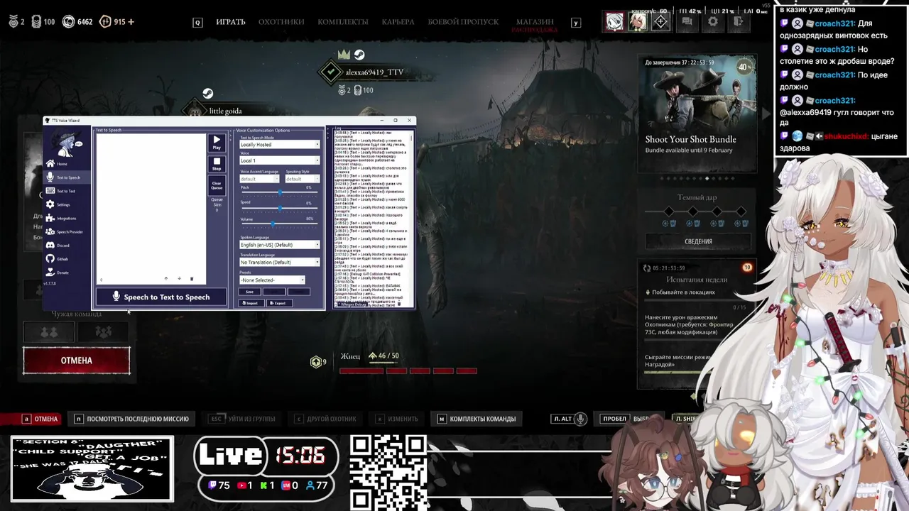The width and height of the screenshot is (909, 511).
Task: Click the Q key hint icon
Action: 197,23
